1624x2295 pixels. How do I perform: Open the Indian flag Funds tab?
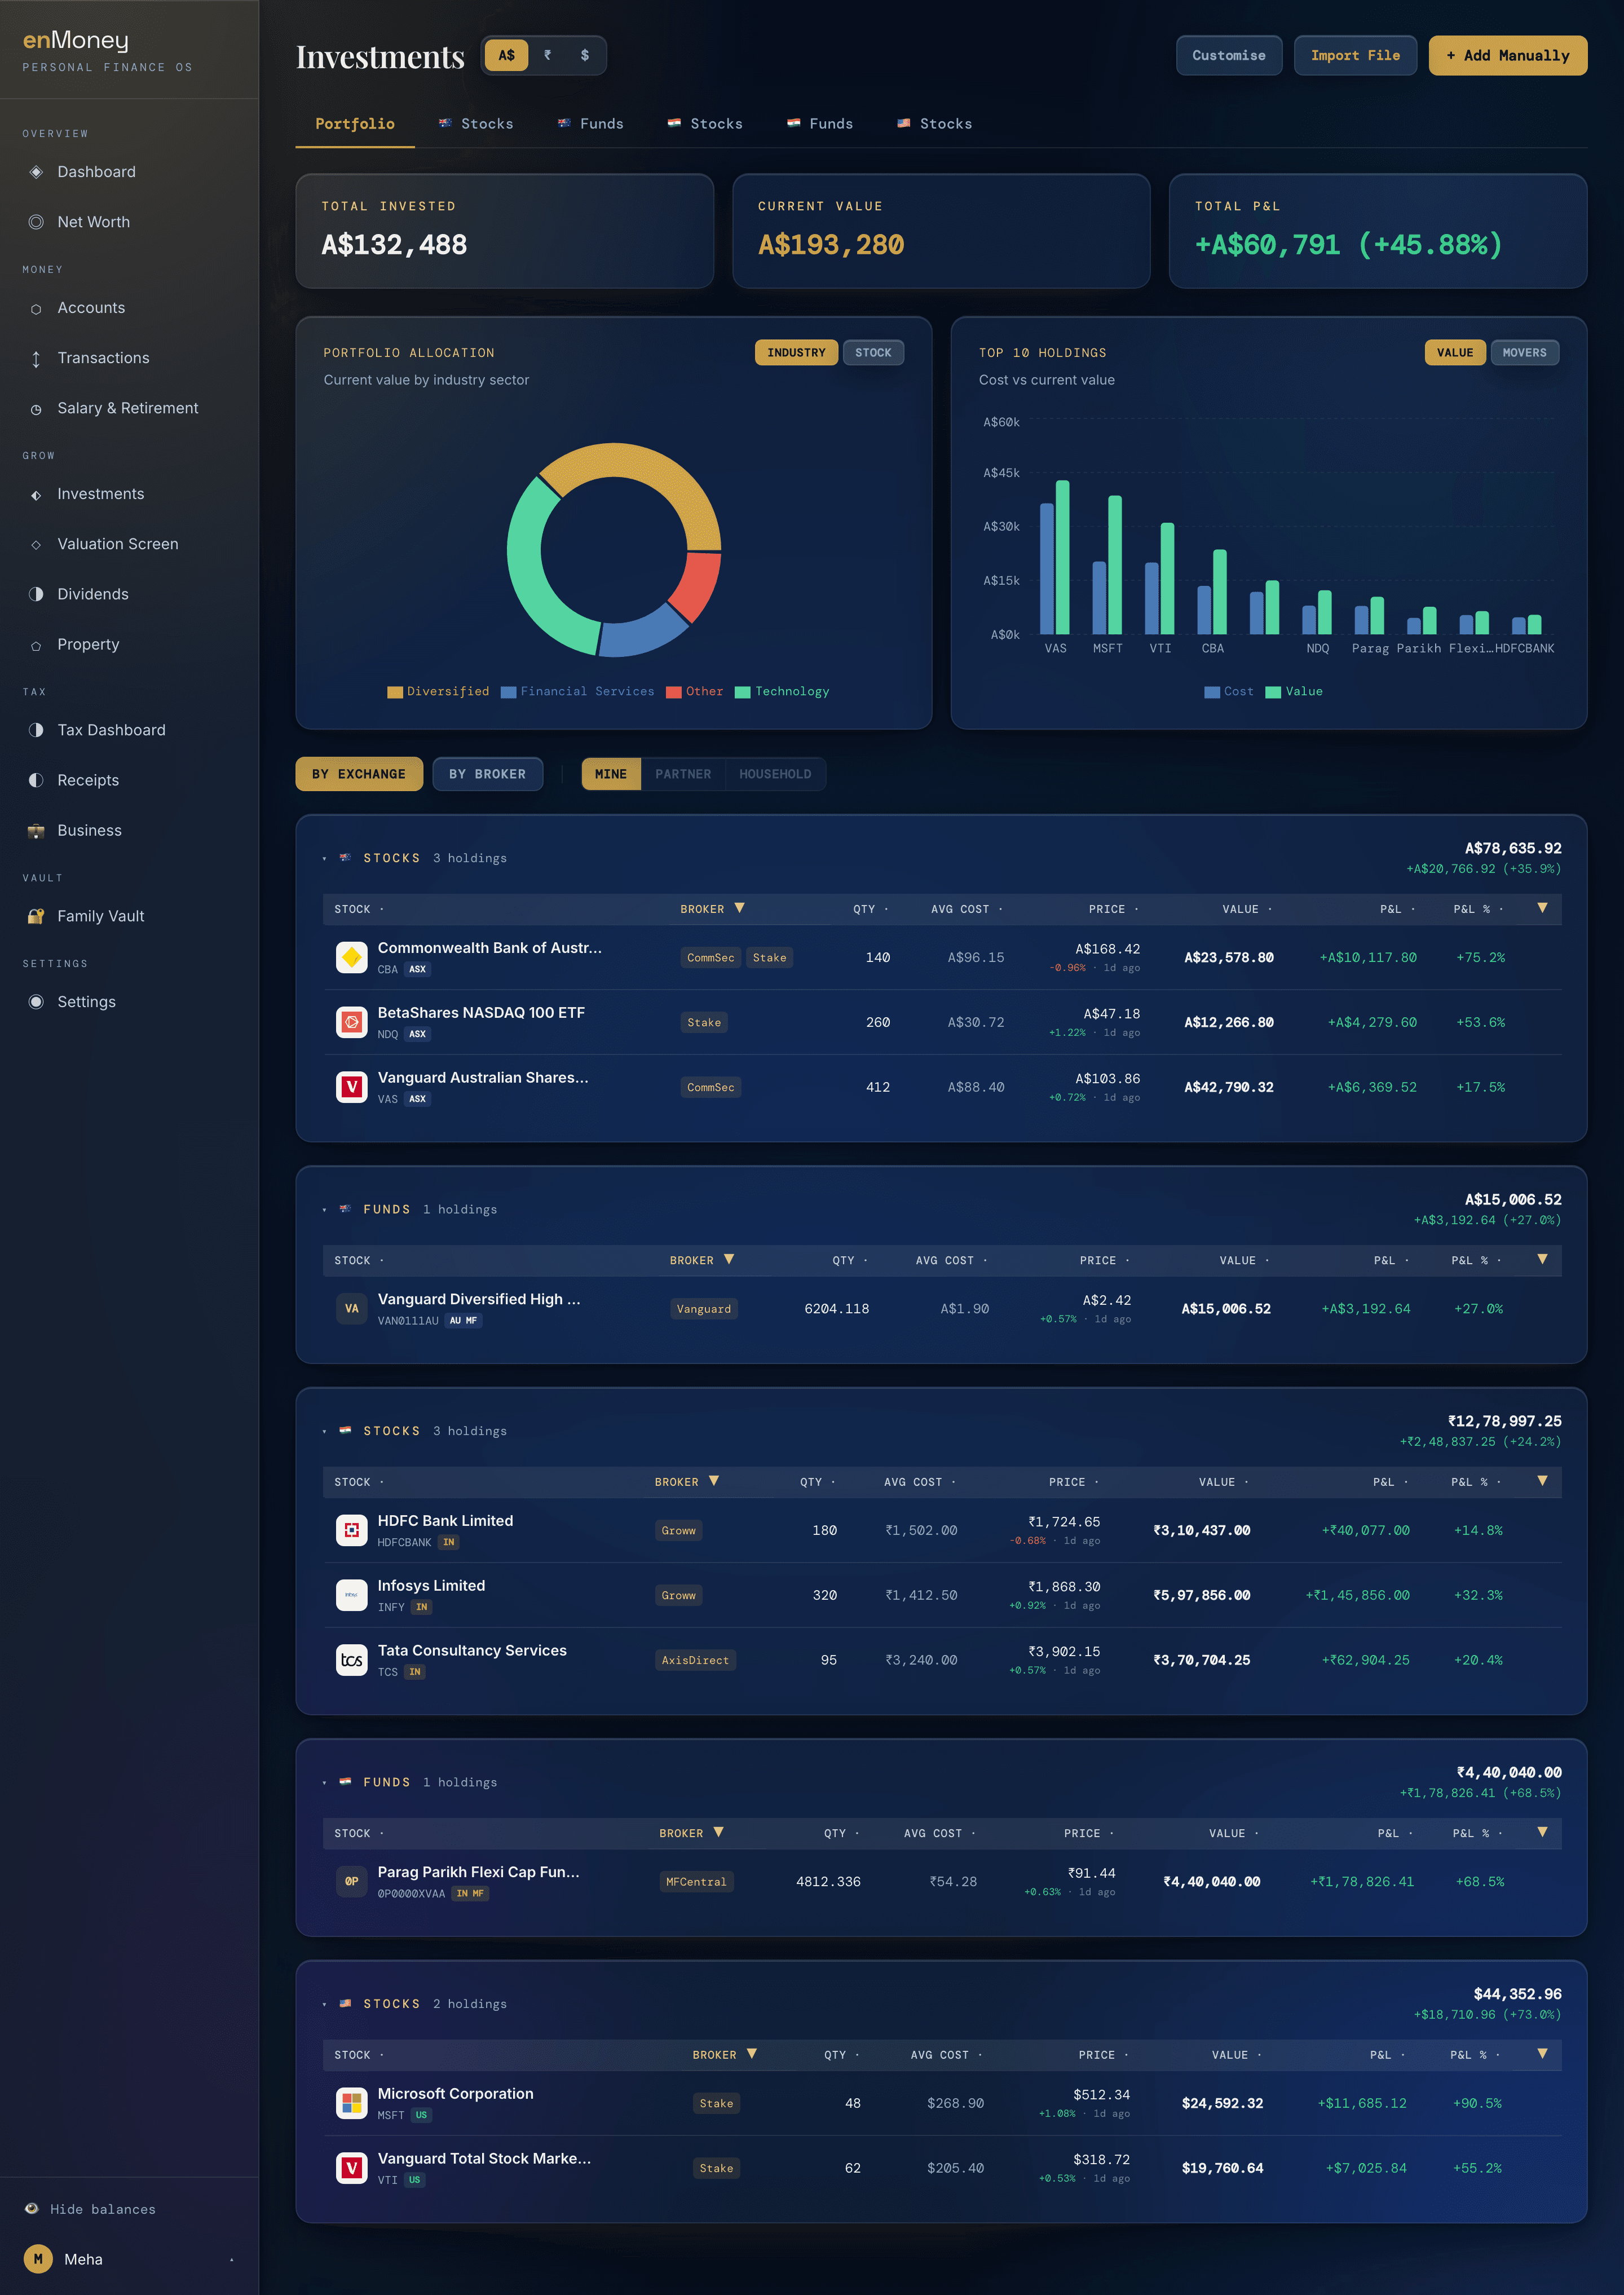tap(820, 124)
